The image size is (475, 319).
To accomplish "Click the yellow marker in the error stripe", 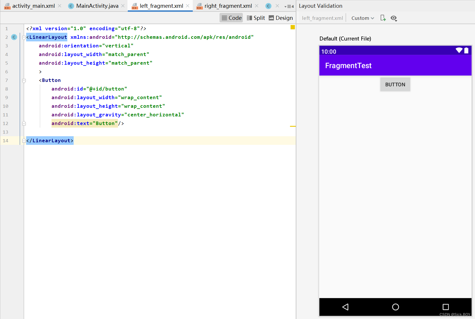I will pyautogui.click(x=293, y=27).
